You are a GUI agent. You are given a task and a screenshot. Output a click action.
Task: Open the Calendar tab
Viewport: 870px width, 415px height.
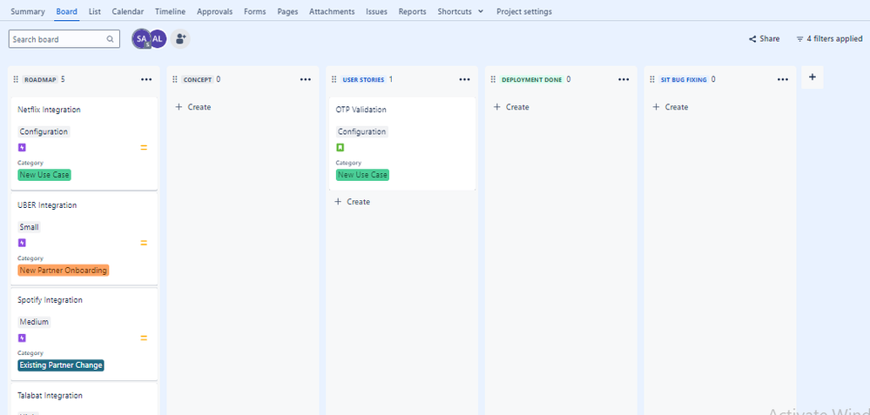point(128,11)
